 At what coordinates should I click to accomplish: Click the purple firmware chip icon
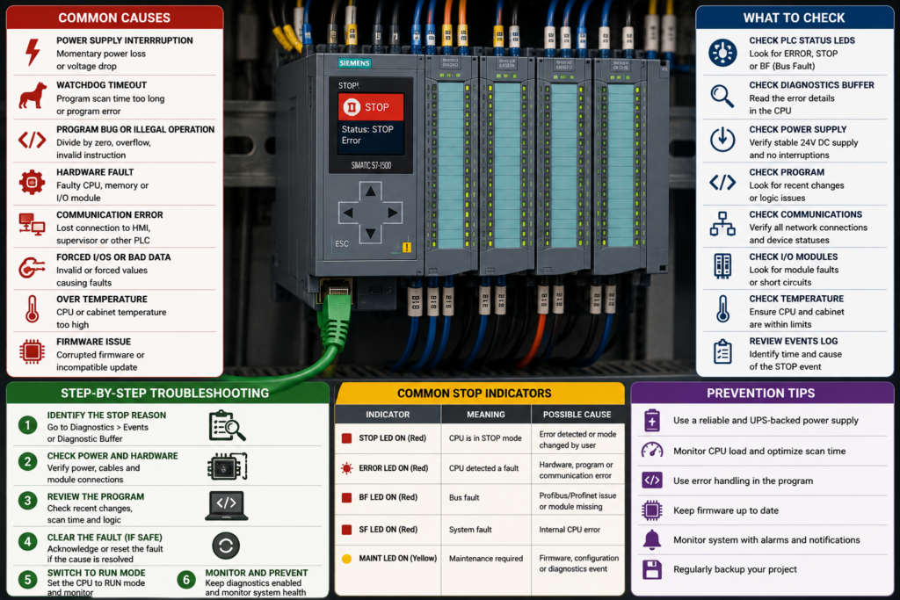pos(652,510)
